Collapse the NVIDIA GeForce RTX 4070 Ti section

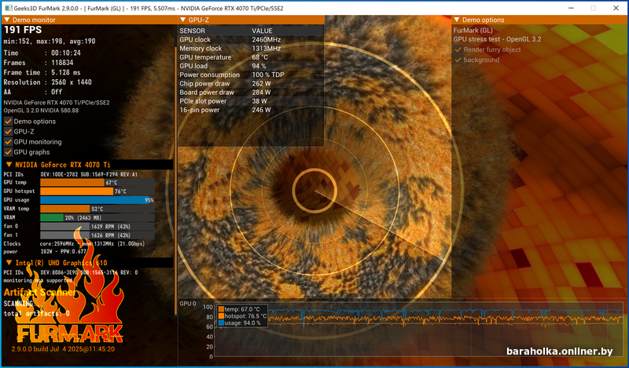[x=9, y=165]
